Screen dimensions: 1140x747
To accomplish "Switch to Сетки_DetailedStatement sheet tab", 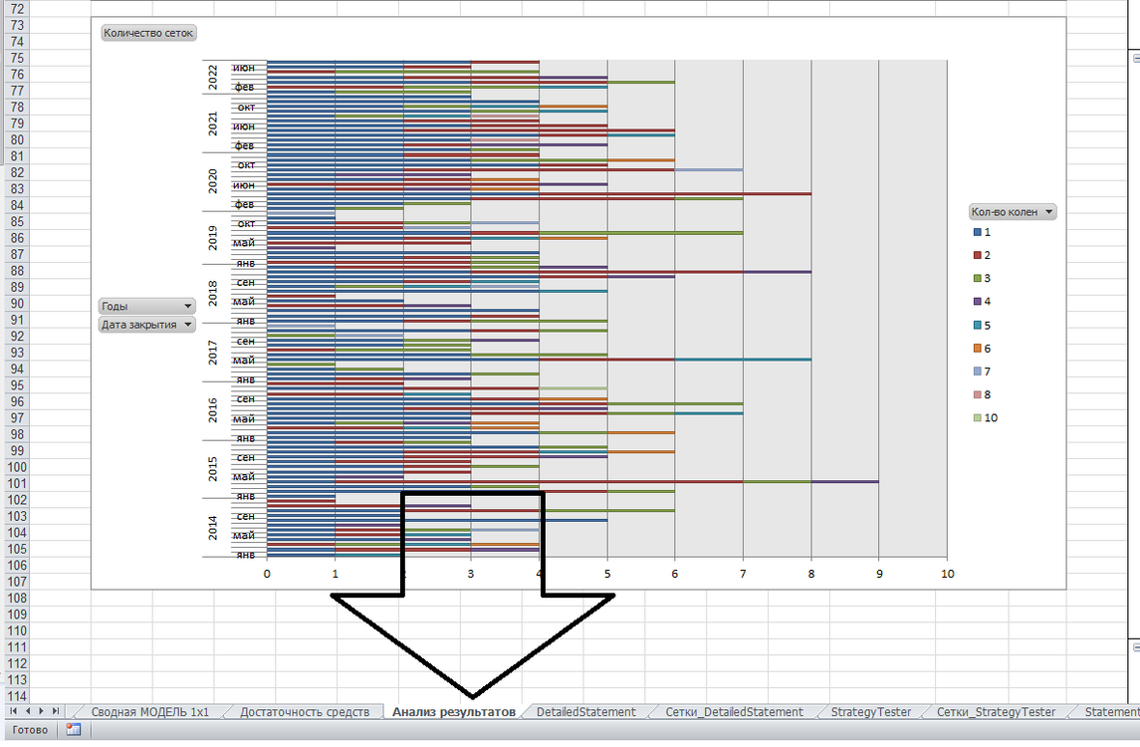I will [x=735, y=712].
